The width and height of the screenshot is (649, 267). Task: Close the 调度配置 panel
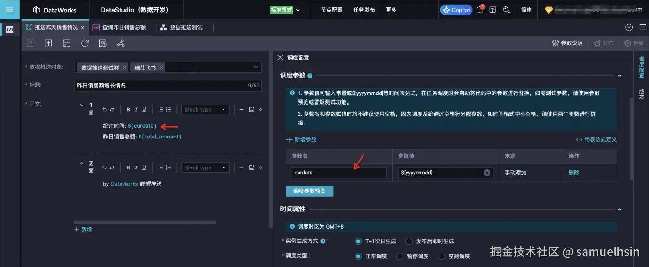click(x=280, y=57)
